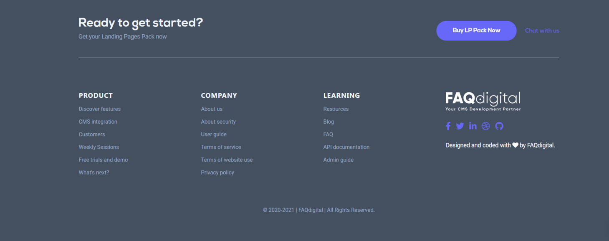The image size is (609, 241).
Task: Open the About security page
Action: tap(218, 122)
